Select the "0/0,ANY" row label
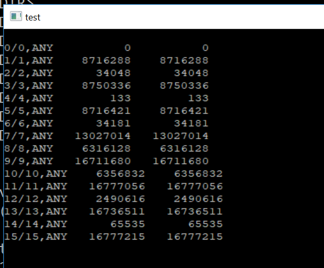Image resolution: width=324 pixels, height=268 pixels. tap(29, 48)
